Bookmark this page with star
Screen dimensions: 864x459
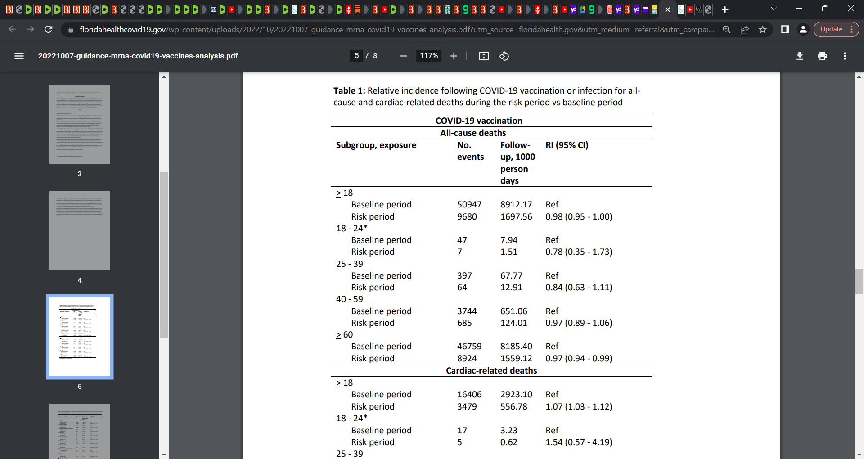click(x=763, y=29)
